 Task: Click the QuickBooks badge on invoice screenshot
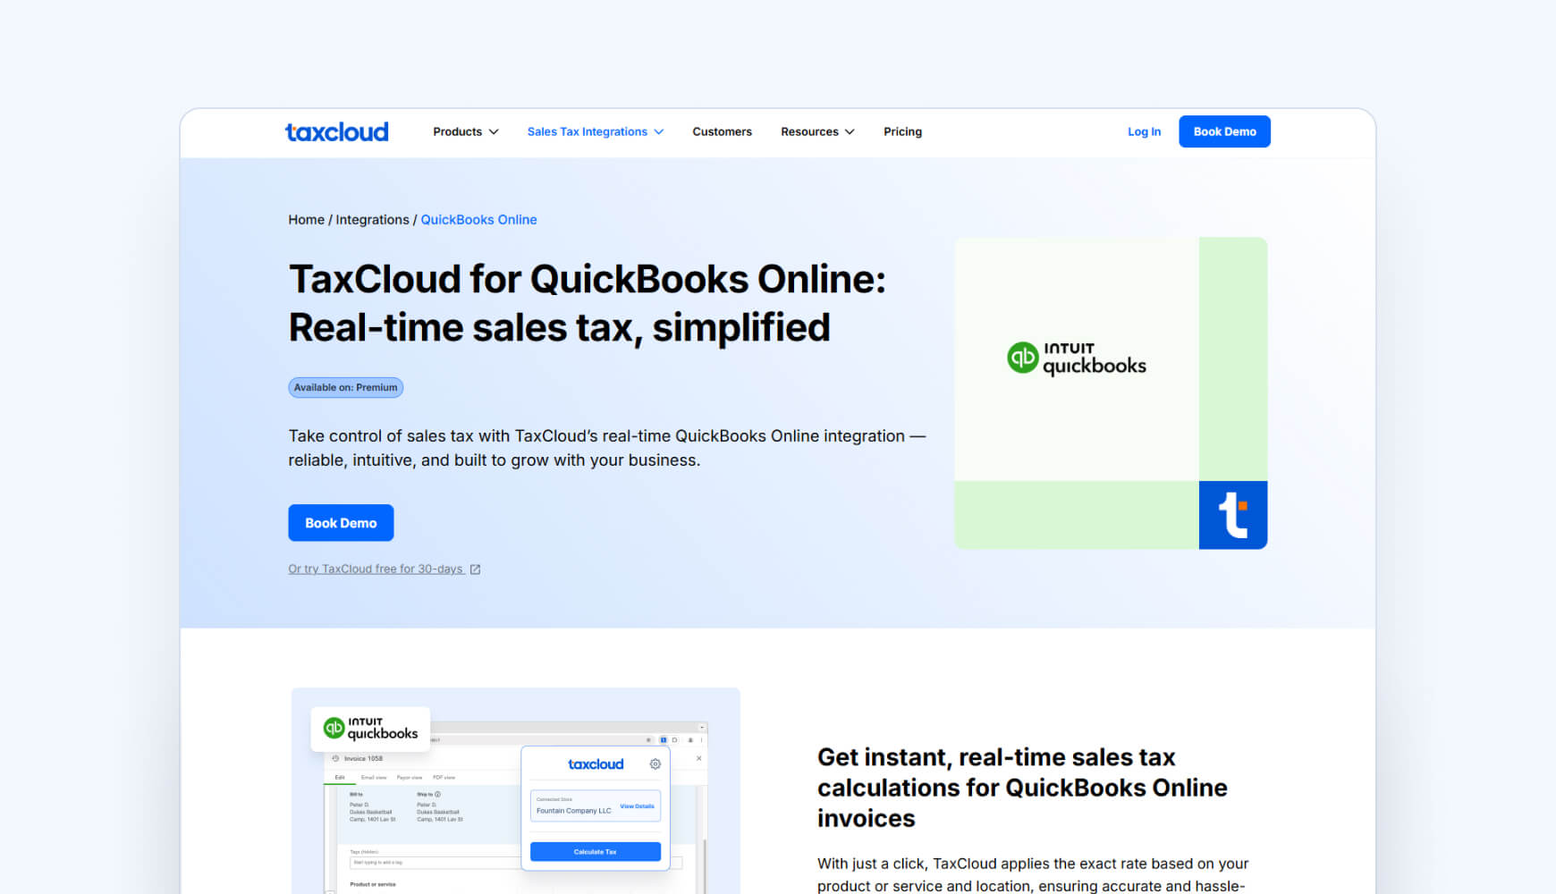click(x=370, y=729)
